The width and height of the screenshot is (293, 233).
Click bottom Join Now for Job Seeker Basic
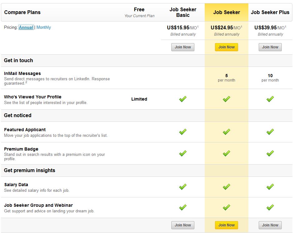183,225
